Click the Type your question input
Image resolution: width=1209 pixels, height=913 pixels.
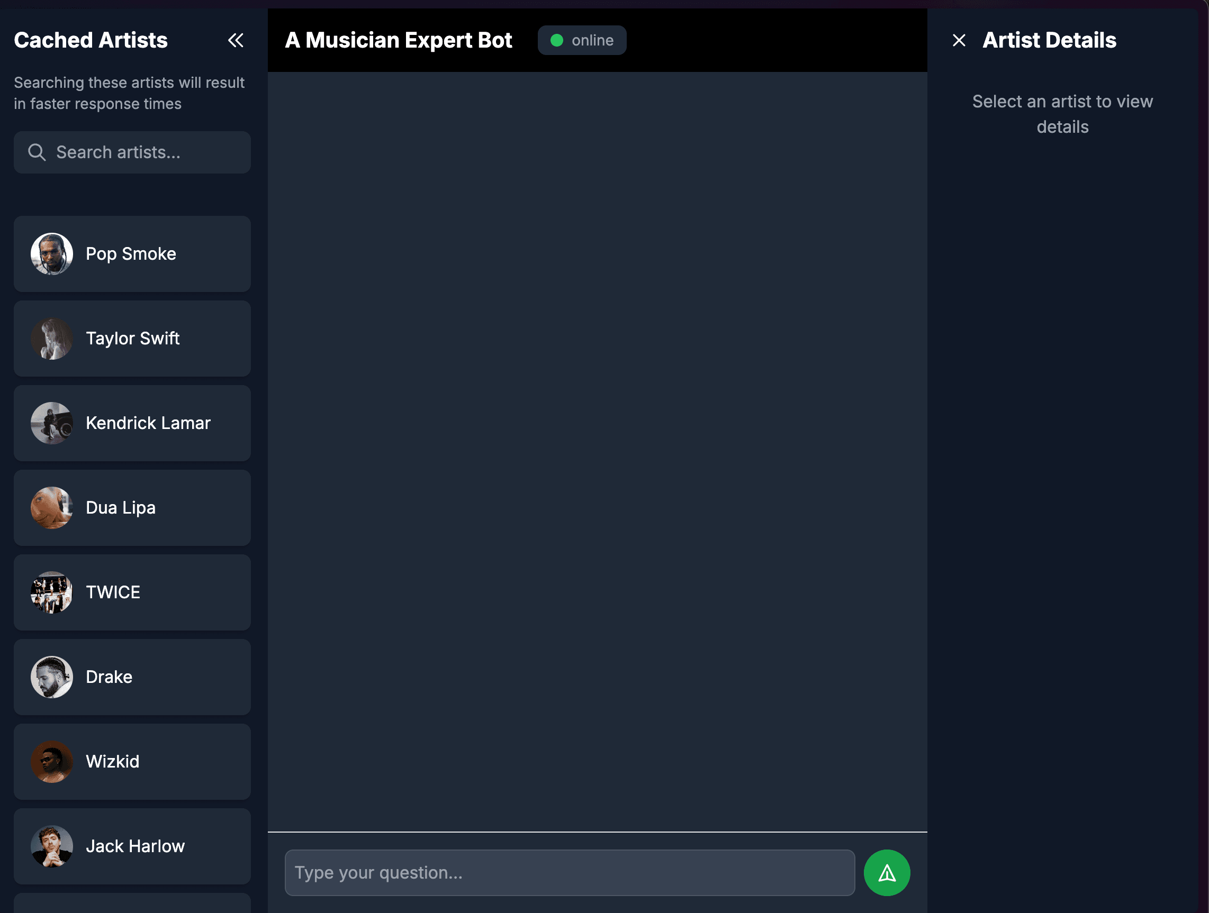pos(570,873)
